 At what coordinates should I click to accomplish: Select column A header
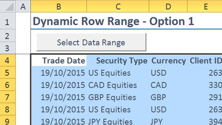click(23, 6)
